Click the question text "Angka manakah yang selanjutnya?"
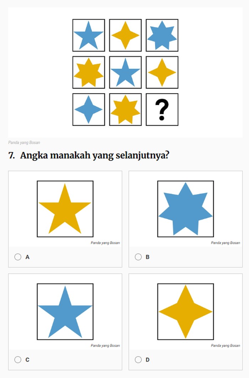This screenshot has width=249, height=378. (94, 156)
